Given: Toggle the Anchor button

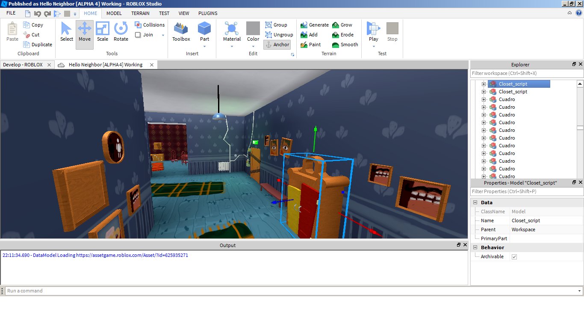Looking at the screenshot, I should click(277, 45).
